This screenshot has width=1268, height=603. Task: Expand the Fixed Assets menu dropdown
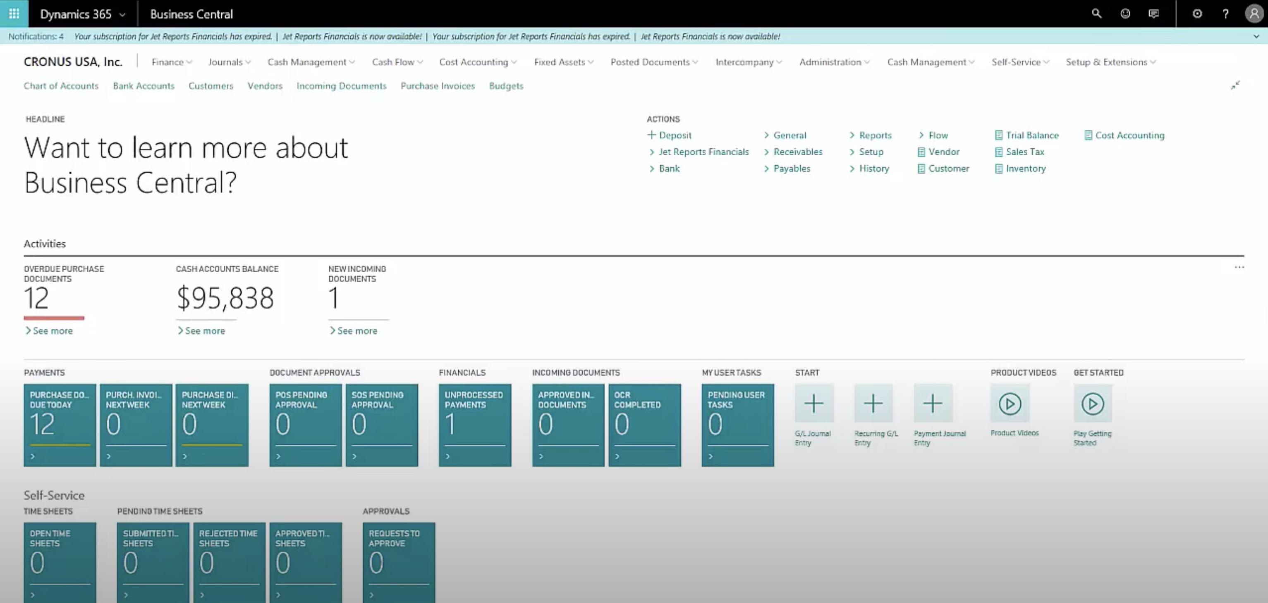[x=564, y=62]
